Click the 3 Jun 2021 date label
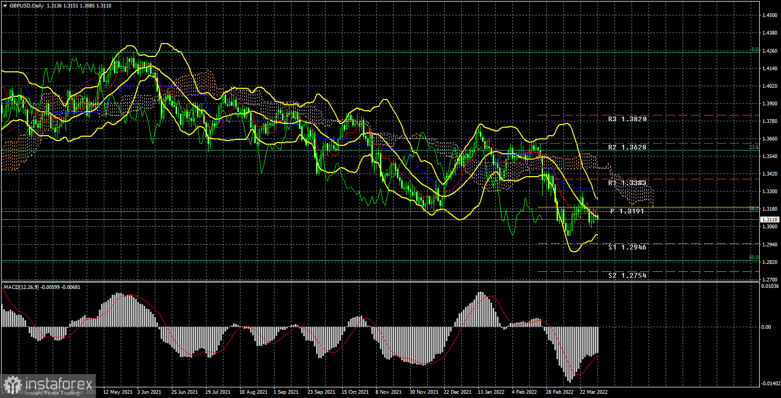This screenshot has height=398, width=781. coord(149,392)
